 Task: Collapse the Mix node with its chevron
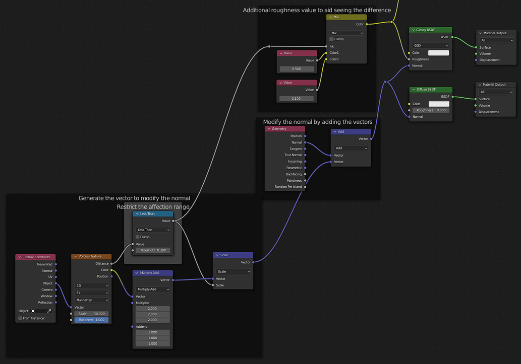331,17
